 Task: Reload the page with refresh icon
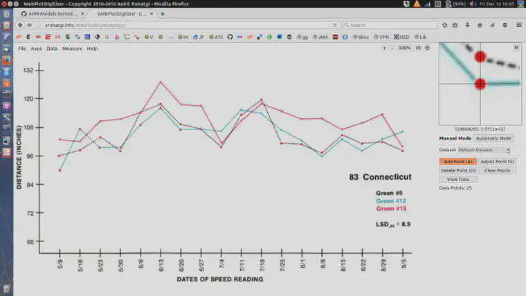coord(334,25)
